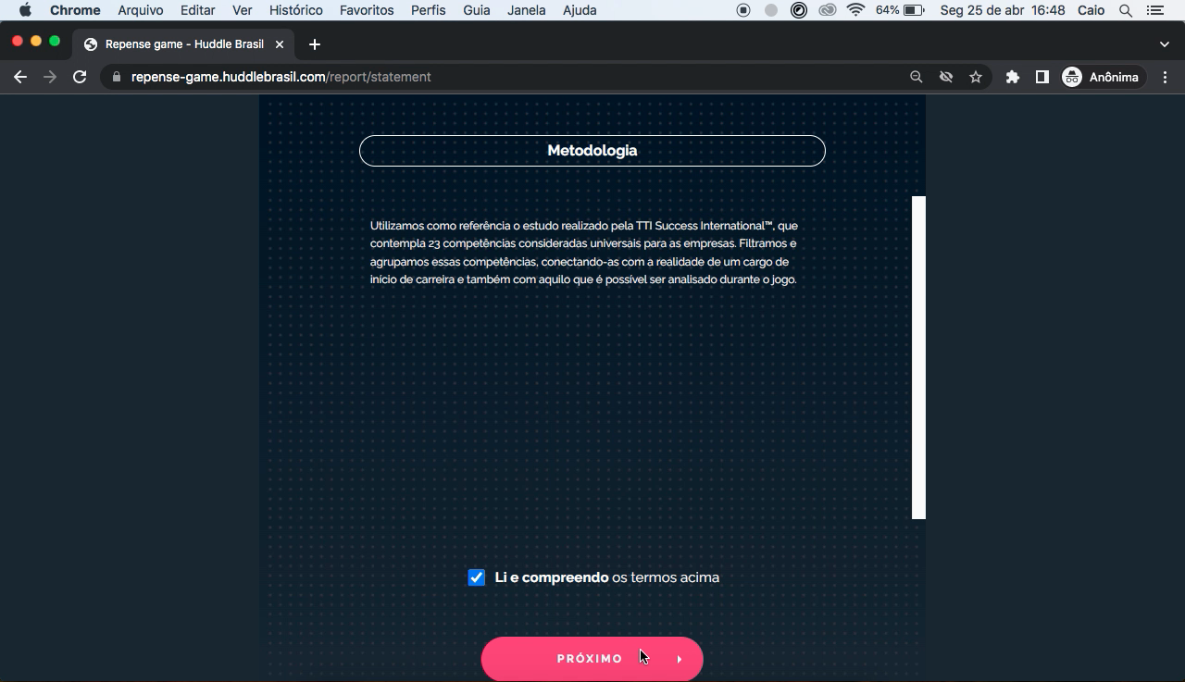
Task: Click the back navigation arrow
Action: pos(20,77)
